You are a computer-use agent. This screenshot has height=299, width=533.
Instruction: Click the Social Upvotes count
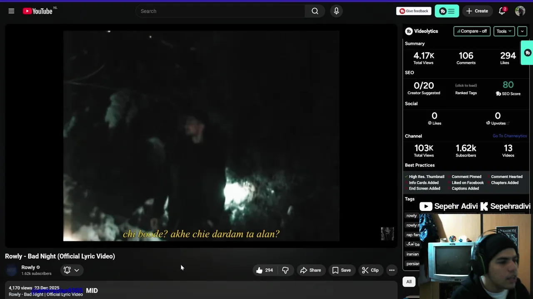pos(498,116)
